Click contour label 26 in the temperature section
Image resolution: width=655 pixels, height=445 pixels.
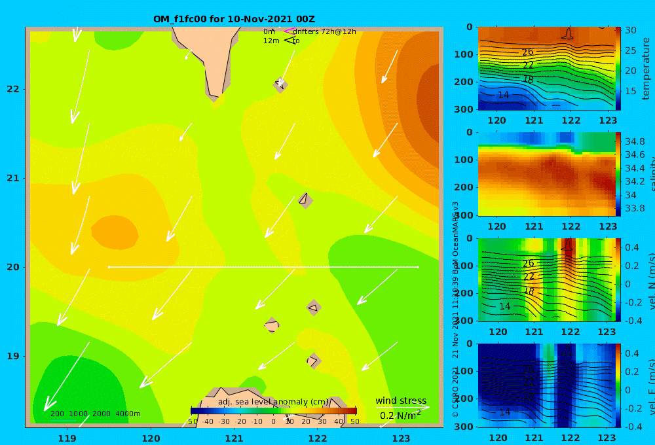pos(527,52)
